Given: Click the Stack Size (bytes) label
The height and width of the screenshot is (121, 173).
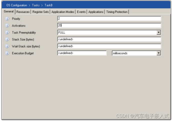Looking at the screenshot, I should coord(23,39).
